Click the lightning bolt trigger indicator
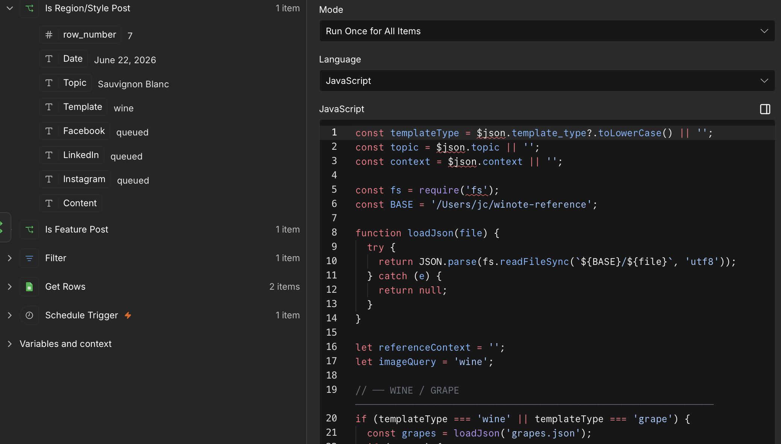781x444 pixels. click(x=128, y=315)
